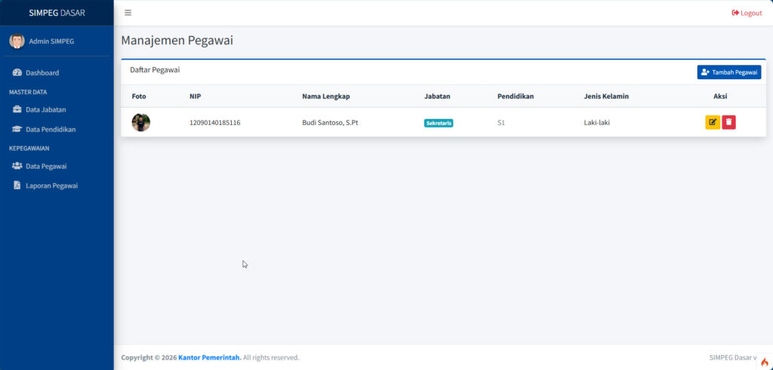Open Data Jabatan menu item
The image size is (773, 370).
tap(45, 110)
